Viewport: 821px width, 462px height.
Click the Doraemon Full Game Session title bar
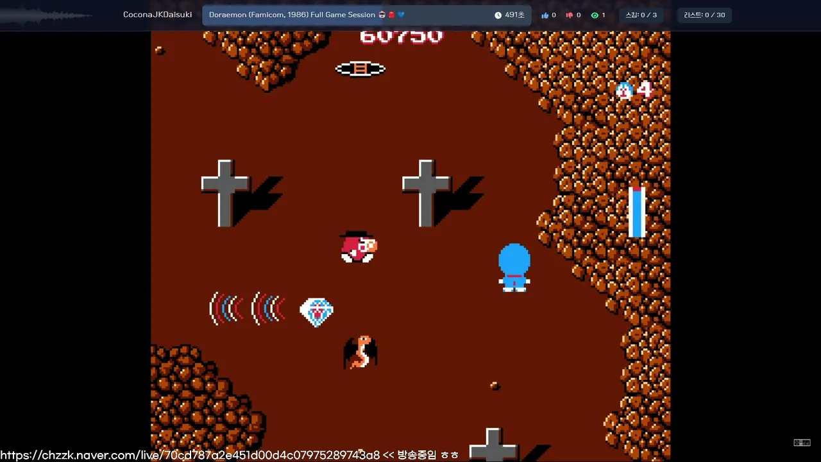[367, 15]
